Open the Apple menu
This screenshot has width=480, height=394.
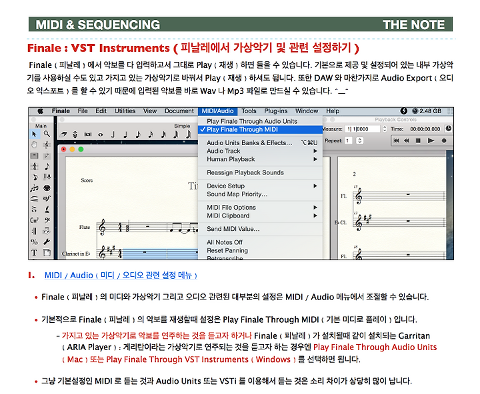[x=41, y=111]
